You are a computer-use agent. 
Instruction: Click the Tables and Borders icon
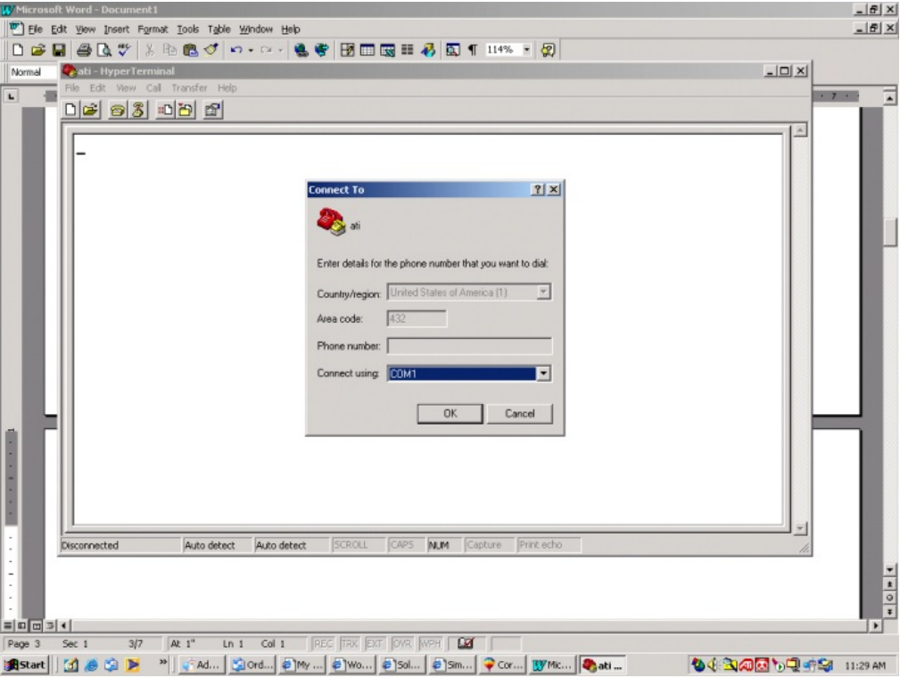pos(347,50)
